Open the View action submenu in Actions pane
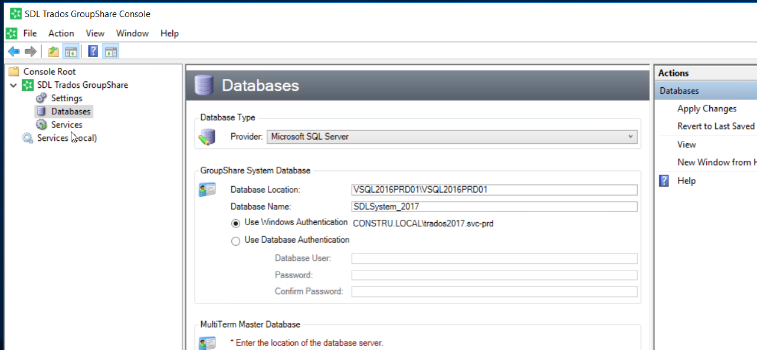 click(687, 144)
